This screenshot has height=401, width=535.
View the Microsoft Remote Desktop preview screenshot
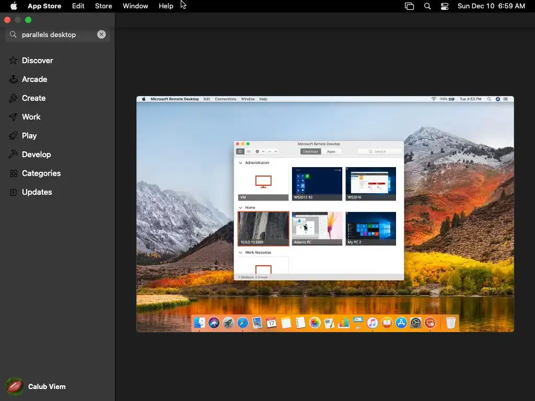325,214
